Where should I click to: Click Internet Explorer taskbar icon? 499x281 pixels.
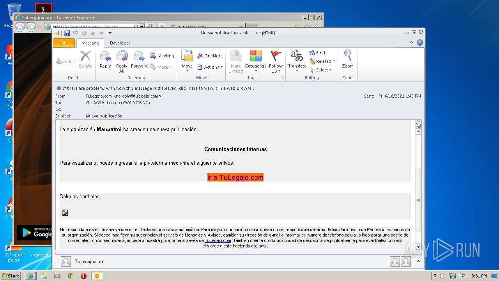tap(30, 276)
